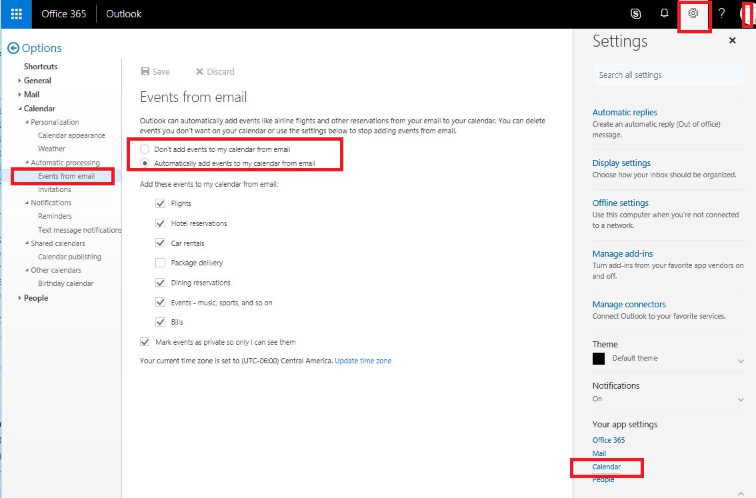This screenshot has width=756, height=498.
Task: Open Automatic replies settings
Action: click(625, 112)
